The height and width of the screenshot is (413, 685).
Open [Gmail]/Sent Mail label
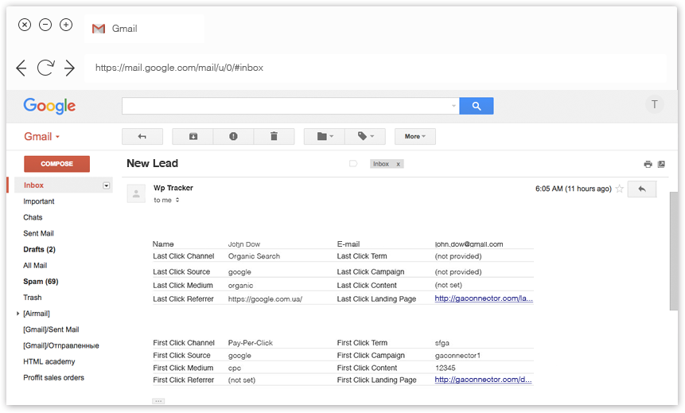pyautogui.click(x=51, y=329)
